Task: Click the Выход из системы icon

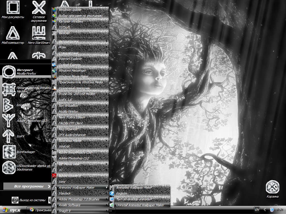Action: 15,200
